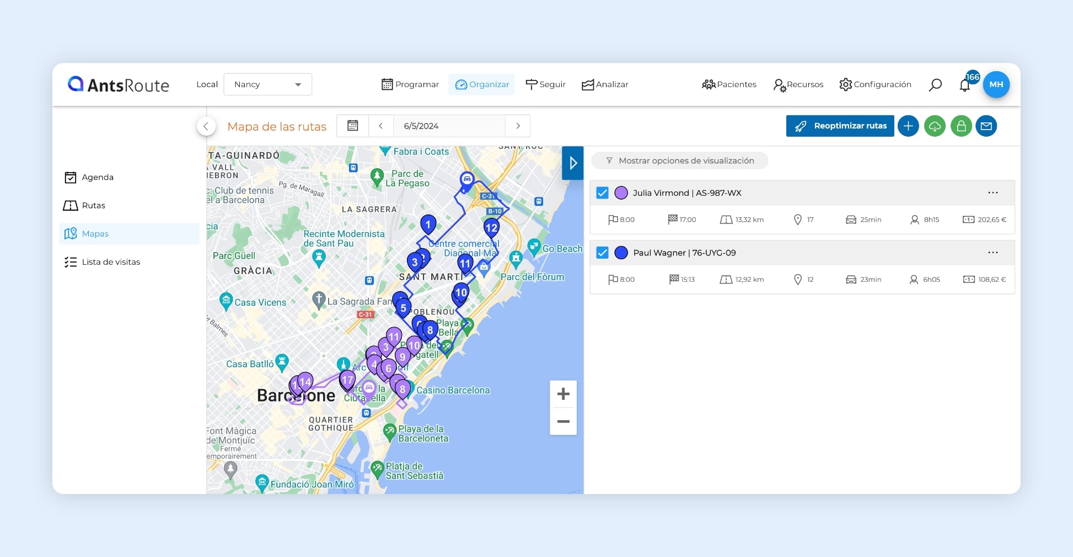
Task: Zoom in on the map
Action: 563,394
